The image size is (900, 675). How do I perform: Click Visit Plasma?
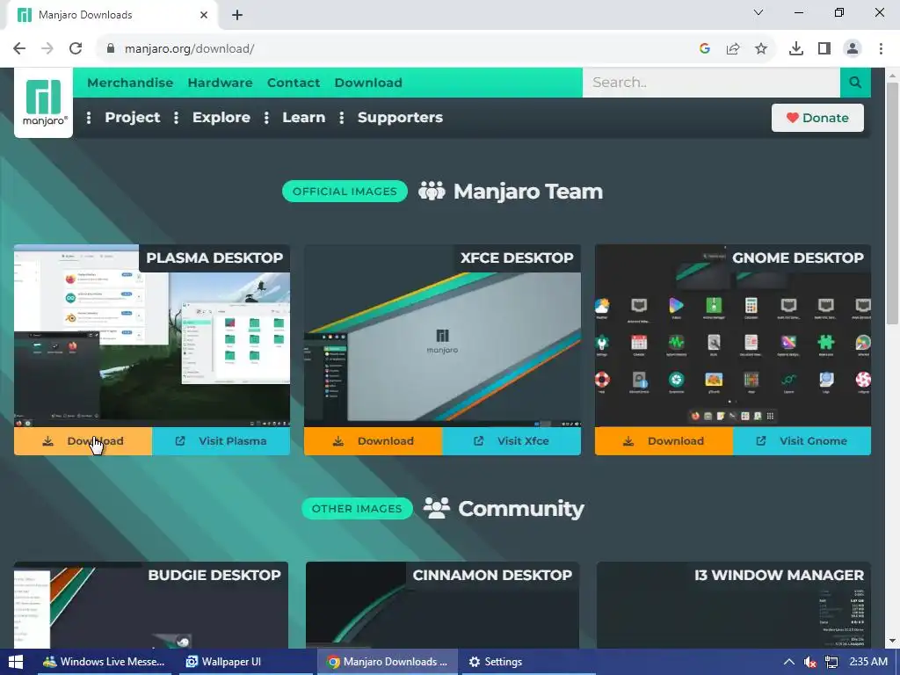221,441
